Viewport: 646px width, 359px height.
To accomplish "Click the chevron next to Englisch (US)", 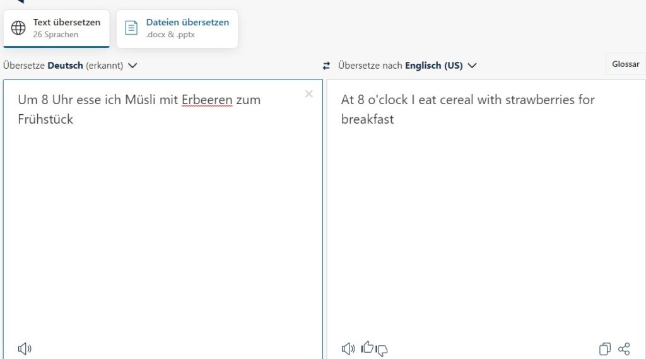I will (472, 66).
